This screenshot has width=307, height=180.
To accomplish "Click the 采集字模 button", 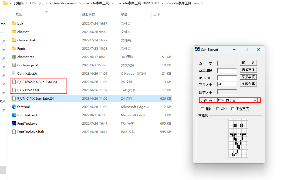I will tap(248, 77).
